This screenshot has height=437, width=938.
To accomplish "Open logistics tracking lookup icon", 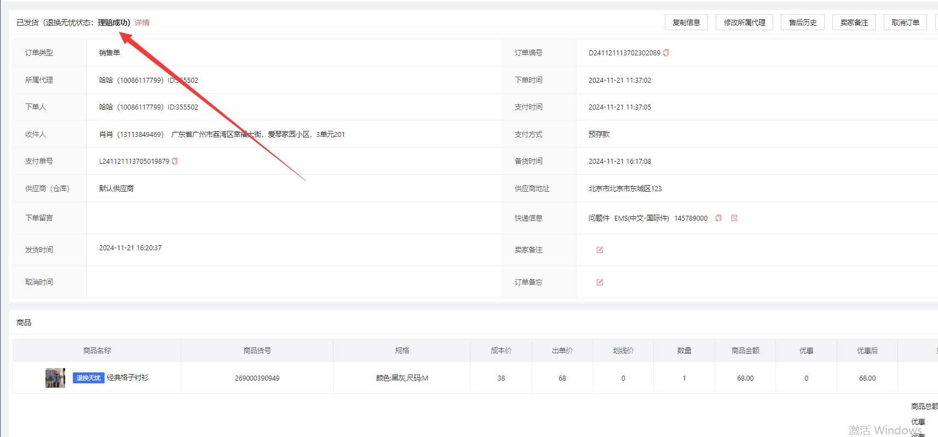I will [x=734, y=219].
